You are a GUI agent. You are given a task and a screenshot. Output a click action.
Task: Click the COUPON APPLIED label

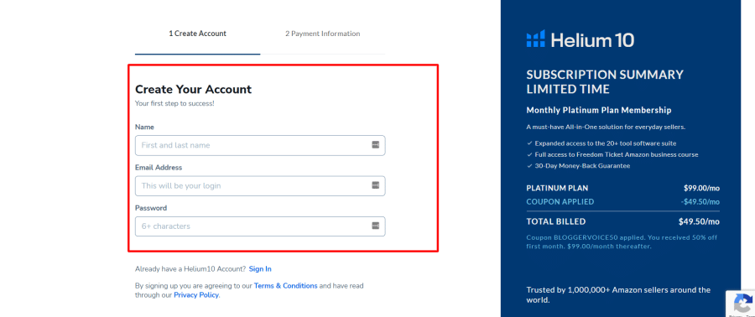tap(560, 201)
